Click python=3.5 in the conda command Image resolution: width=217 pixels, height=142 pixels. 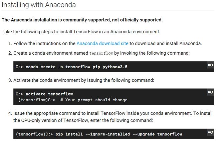[115, 67]
